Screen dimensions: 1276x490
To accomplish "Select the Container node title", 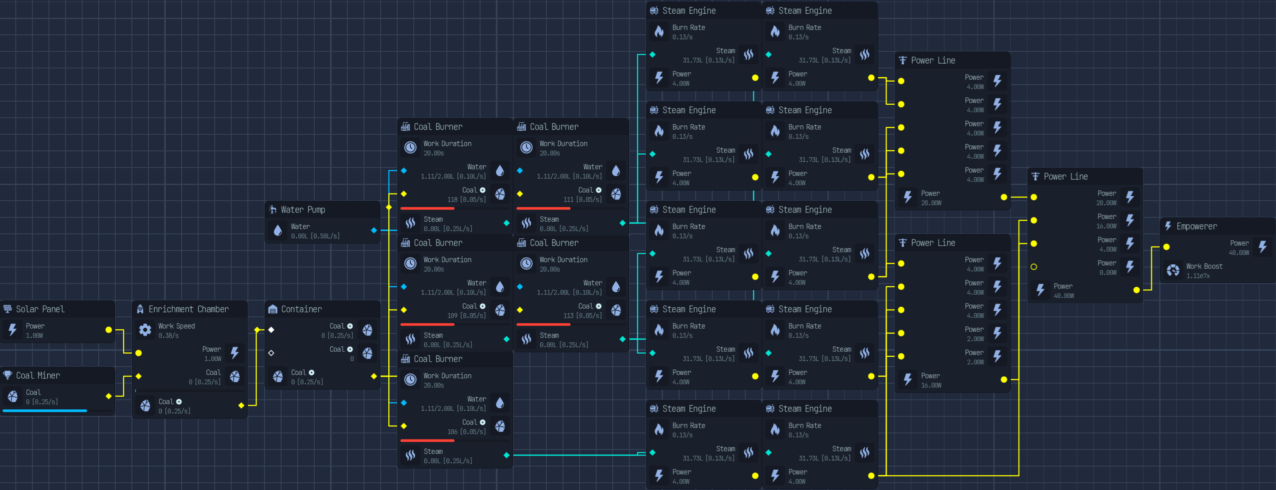I will pyautogui.click(x=301, y=309).
